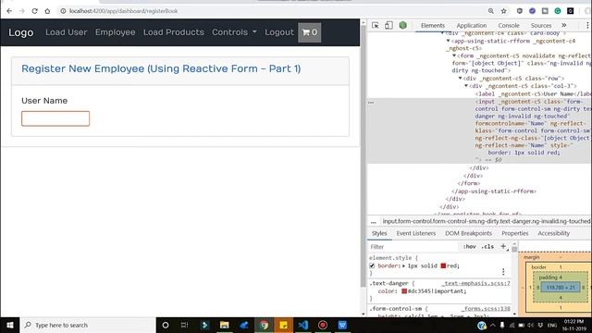This screenshot has height=333, width=592.
Task: Select the input.form-control breadcrumb item
Action: [487, 221]
